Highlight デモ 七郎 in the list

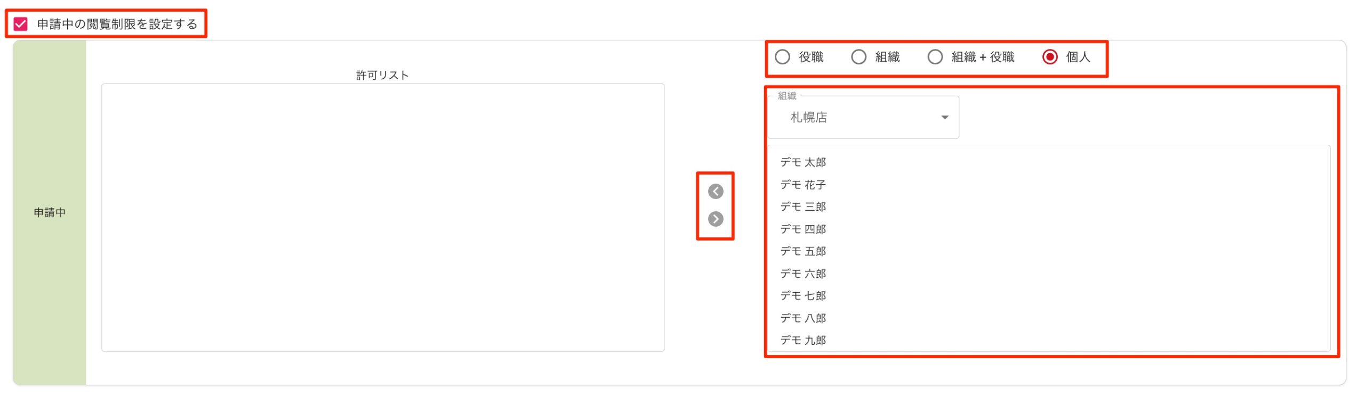pyautogui.click(x=803, y=295)
